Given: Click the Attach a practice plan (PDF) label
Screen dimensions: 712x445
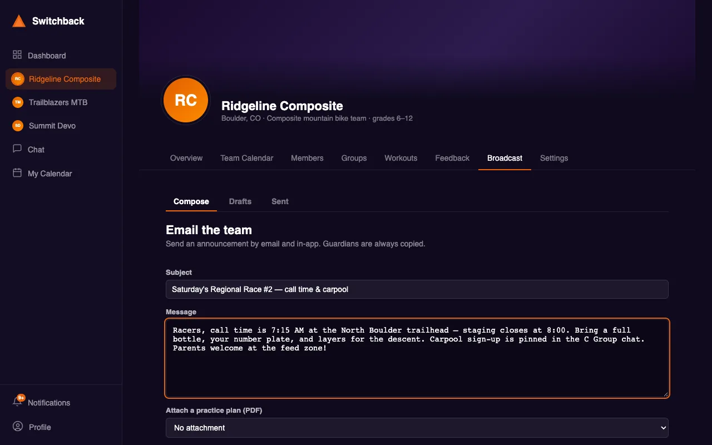Looking at the screenshot, I should point(214,411).
